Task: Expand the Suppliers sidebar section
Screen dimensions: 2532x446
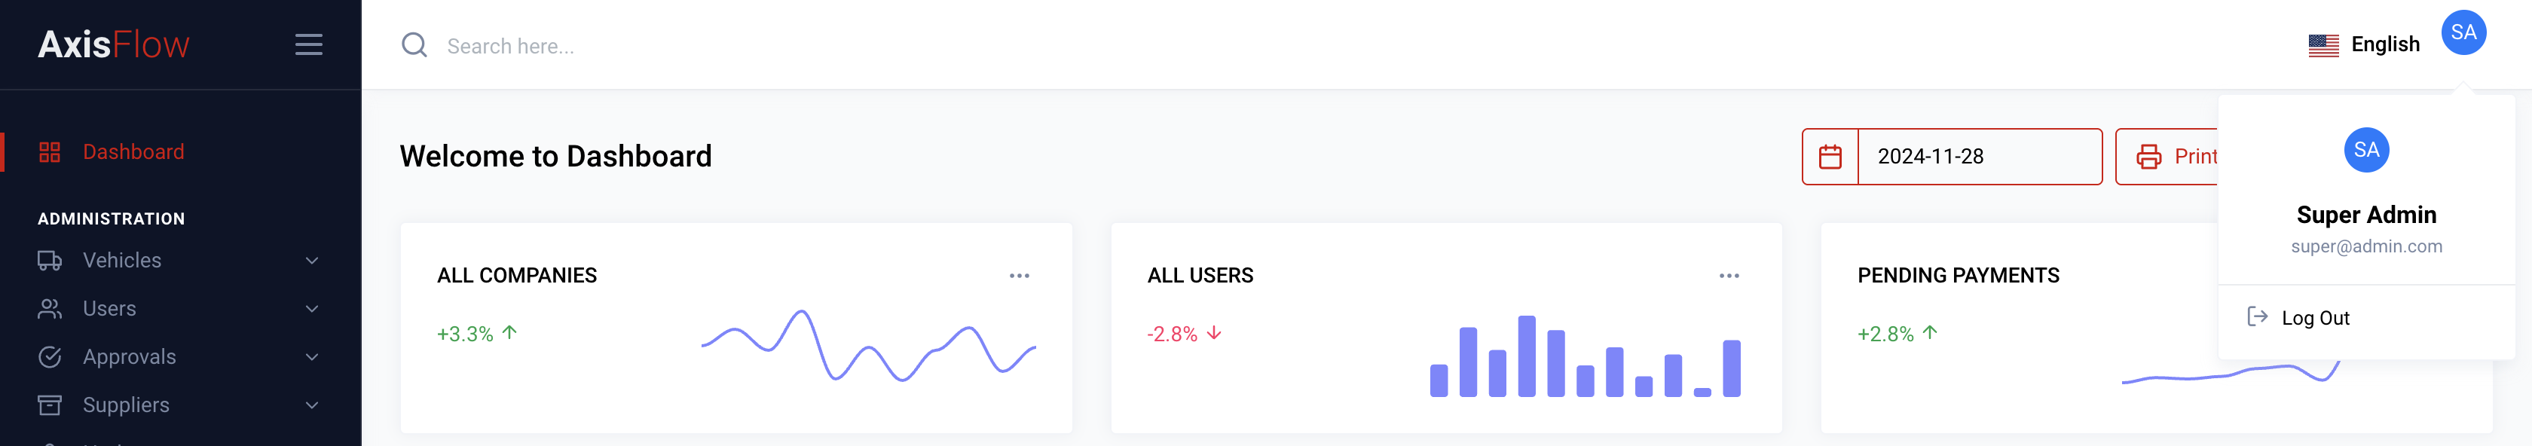Action: pyautogui.click(x=311, y=404)
